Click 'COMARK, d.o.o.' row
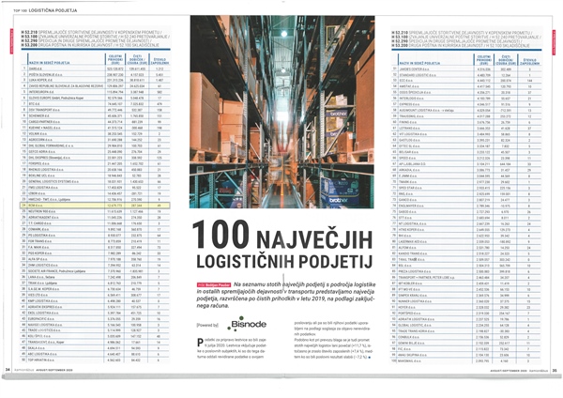Screen dimensions: 563x398 coord(95,229)
